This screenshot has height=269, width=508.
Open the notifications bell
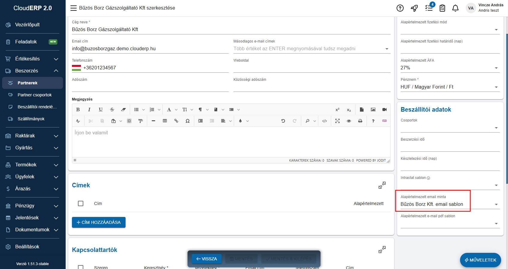[455, 8]
